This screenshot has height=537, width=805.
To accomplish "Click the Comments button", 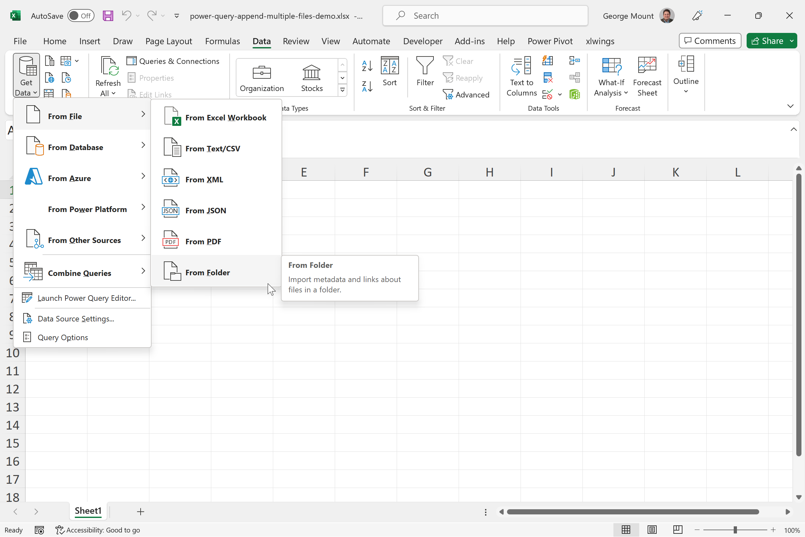I will 710,41.
